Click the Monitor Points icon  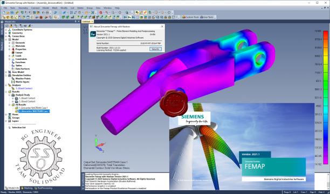tap(13, 79)
